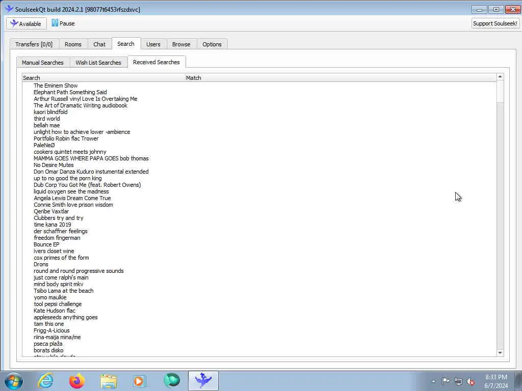
Task: Click the Action Center flag icon
Action: pos(446,381)
